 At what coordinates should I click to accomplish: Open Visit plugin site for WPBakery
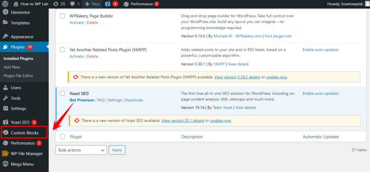coord(278,36)
